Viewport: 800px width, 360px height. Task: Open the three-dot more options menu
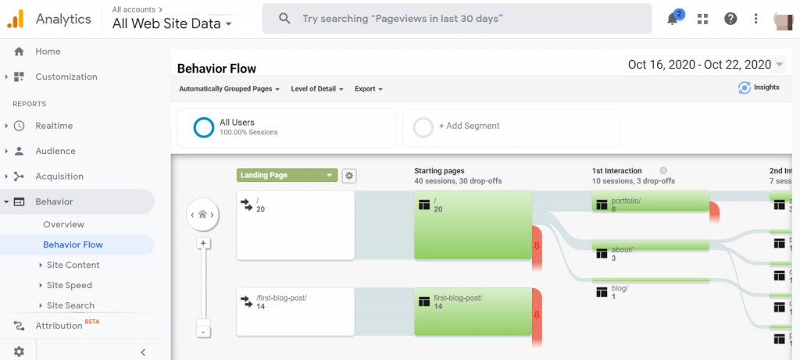[755, 19]
